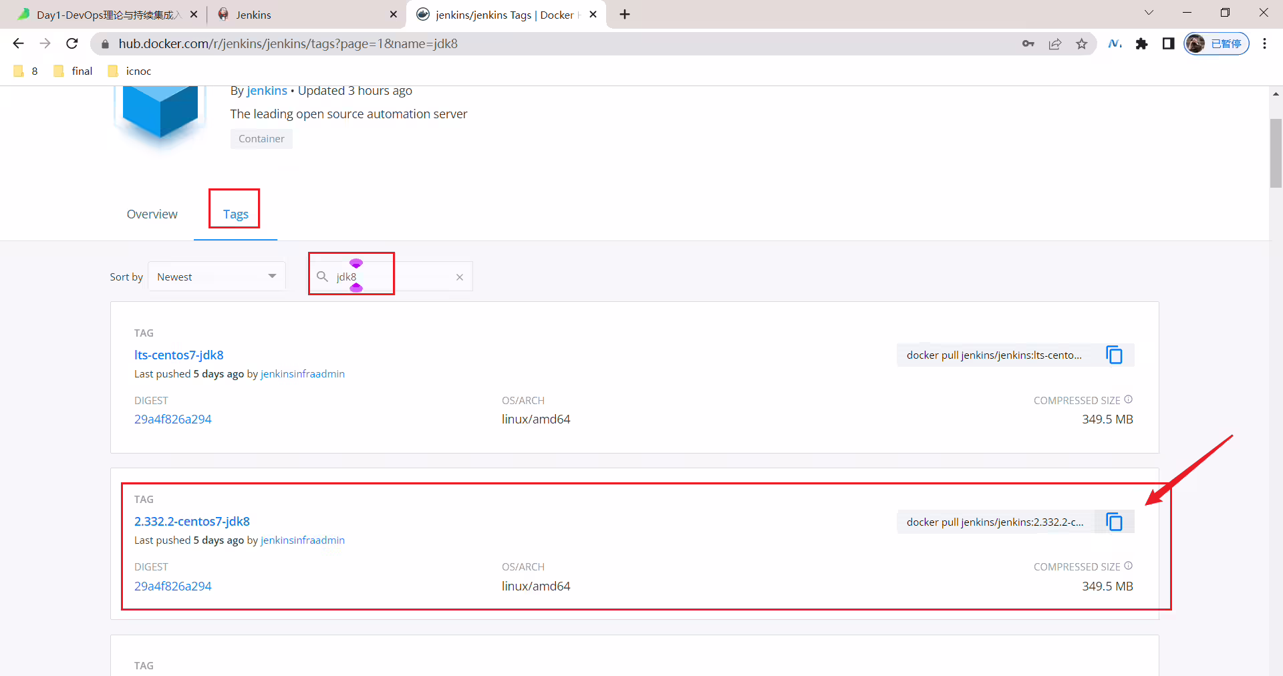Viewport: 1283px width, 676px height.
Task: Copy the 2.332.2-centos7-jdk8 pull command
Action: tap(1114, 522)
